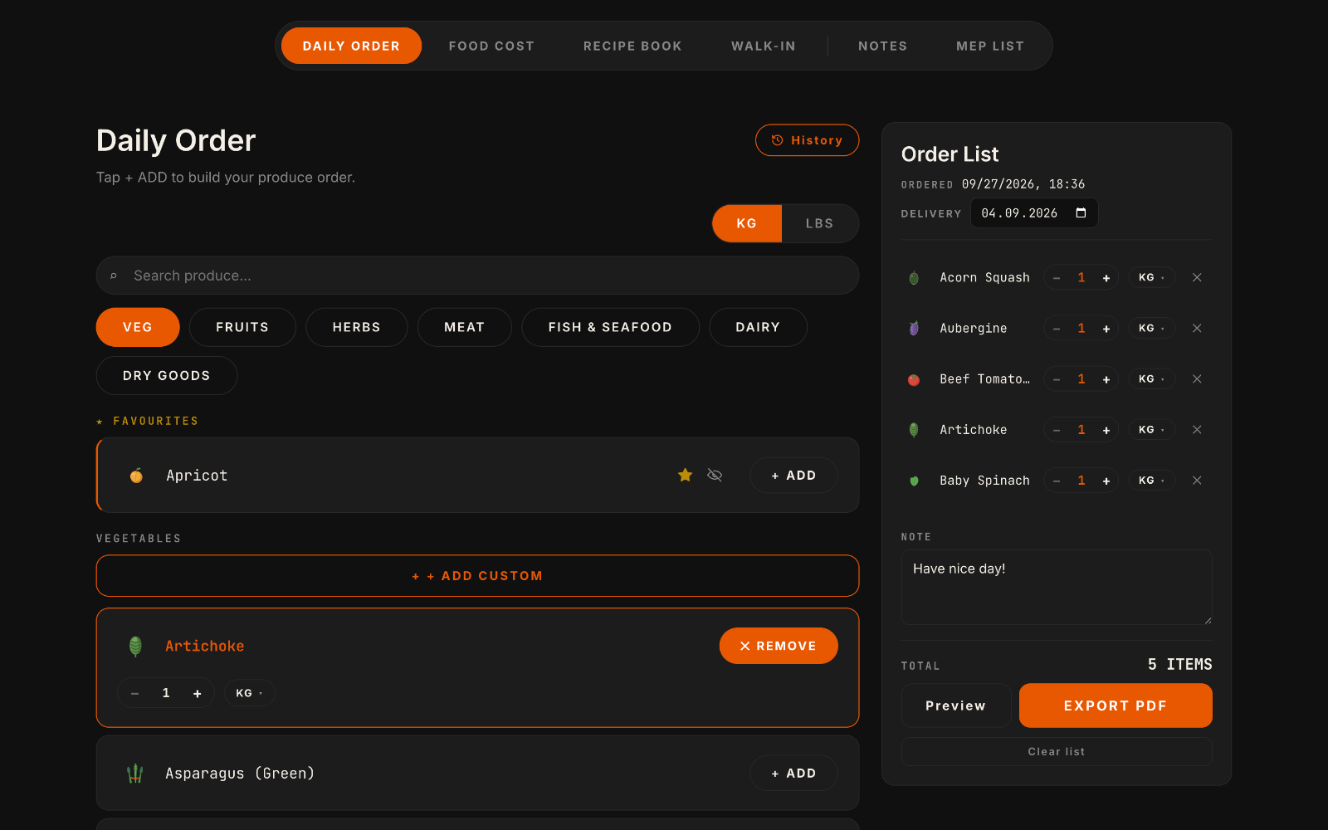Click the Apricot fruit icon
This screenshot has width=1328, height=830.
point(136,476)
